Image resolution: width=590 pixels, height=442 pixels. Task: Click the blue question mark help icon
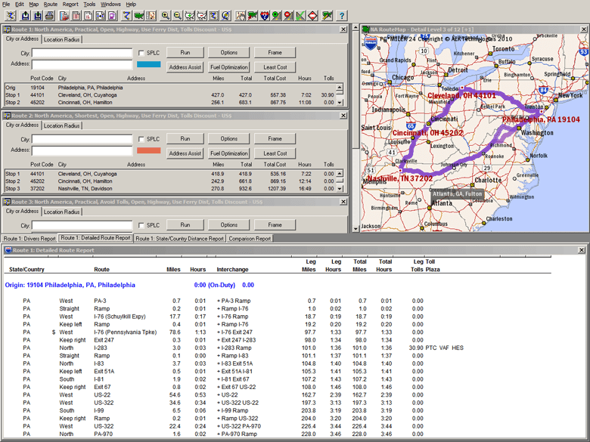click(x=342, y=15)
